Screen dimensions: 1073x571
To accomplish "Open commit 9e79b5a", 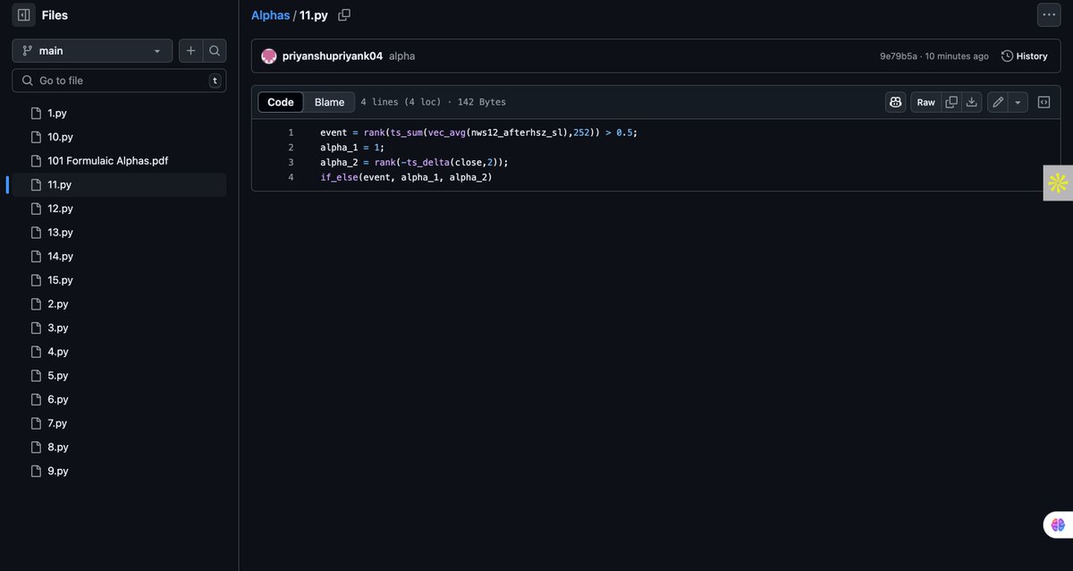I will pos(899,55).
